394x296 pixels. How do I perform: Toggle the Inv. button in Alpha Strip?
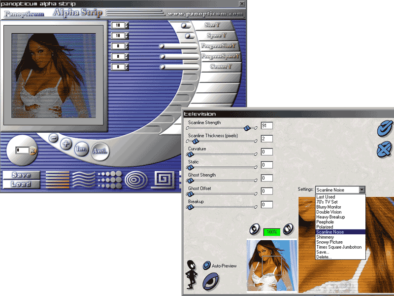[81, 149]
